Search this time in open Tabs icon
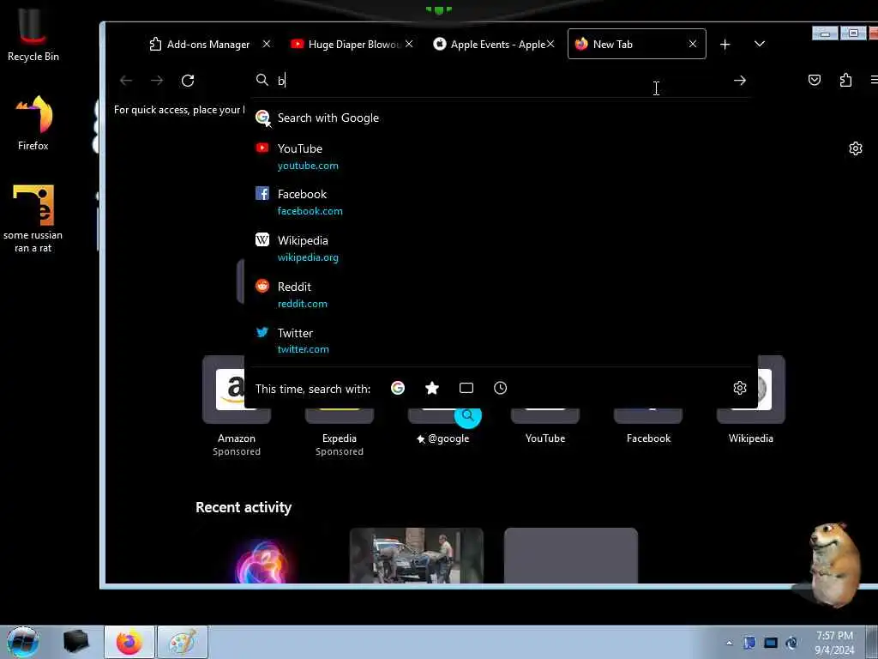Image resolution: width=878 pixels, height=659 pixels. click(x=466, y=388)
